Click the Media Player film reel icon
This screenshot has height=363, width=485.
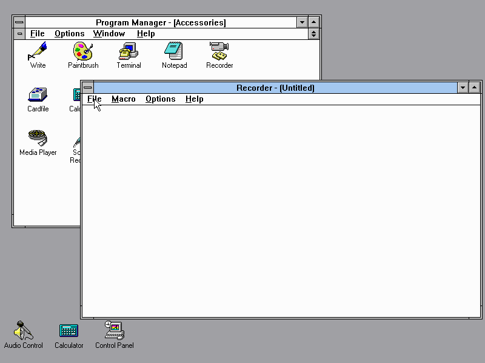(38, 138)
